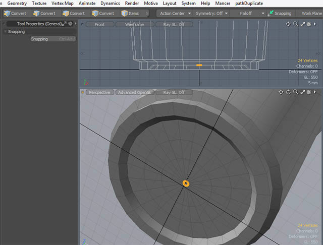Open the pathDuplicate menu
This screenshot has height=245, width=323.
[249, 4]
